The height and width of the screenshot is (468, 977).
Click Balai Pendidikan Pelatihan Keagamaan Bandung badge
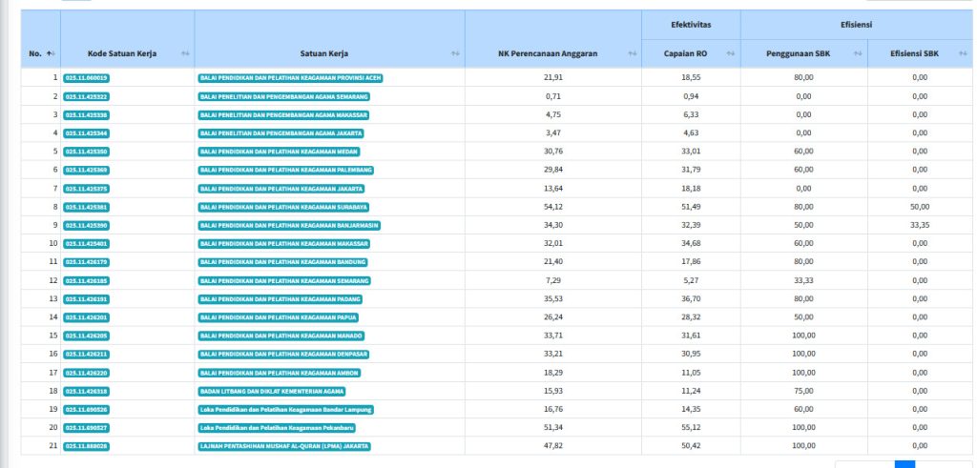click(x=282, y=262)
